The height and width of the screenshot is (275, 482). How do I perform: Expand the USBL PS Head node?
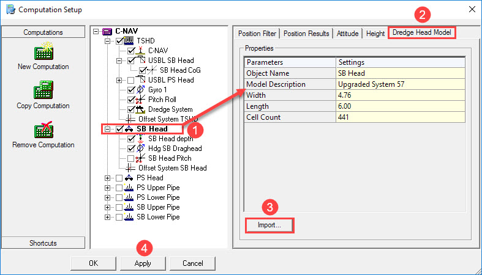click(119, 80)
